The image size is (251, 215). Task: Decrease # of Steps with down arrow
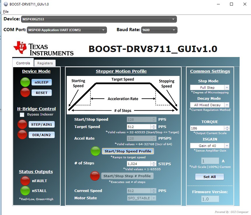pos(154,165)
